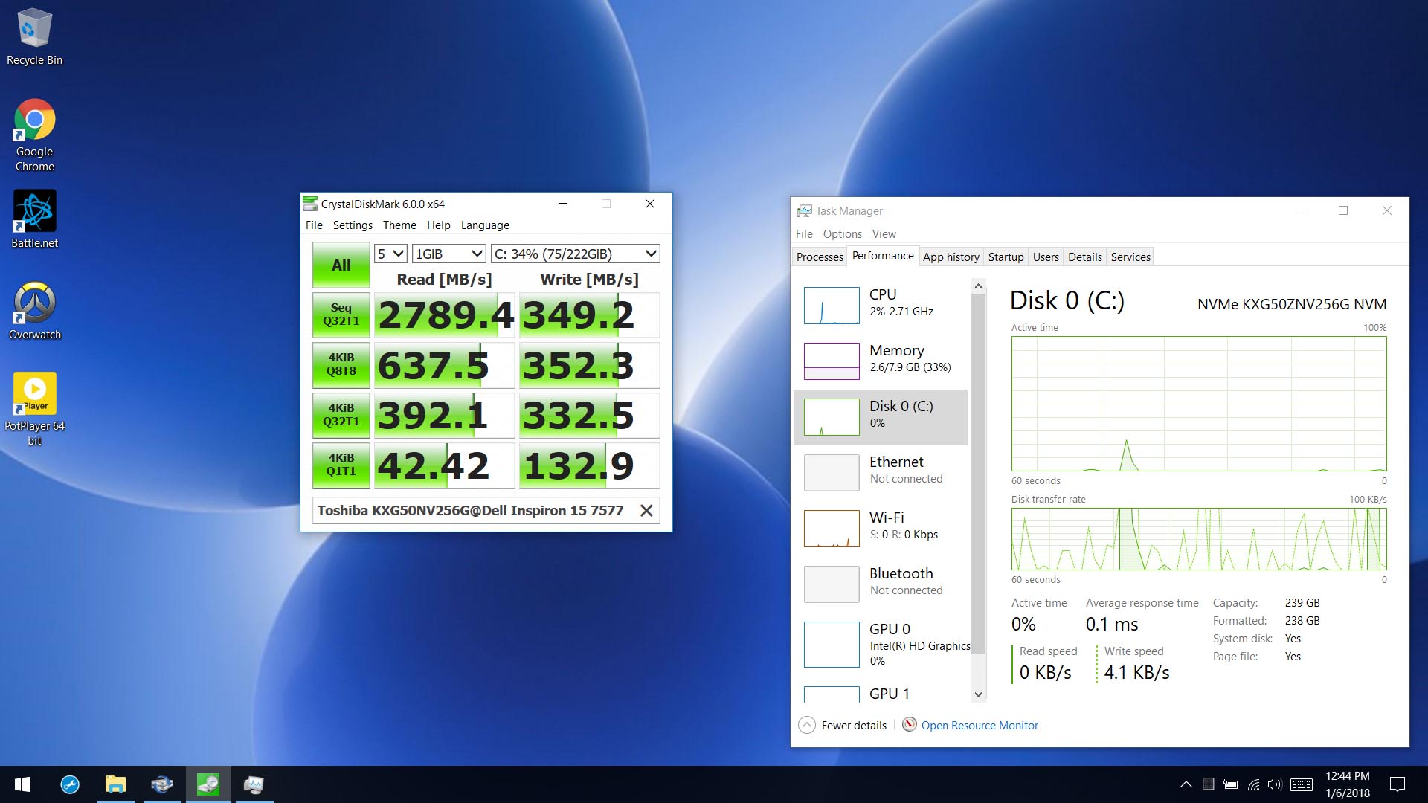Select GPU 0 in performance sidebar

(881, 645)
